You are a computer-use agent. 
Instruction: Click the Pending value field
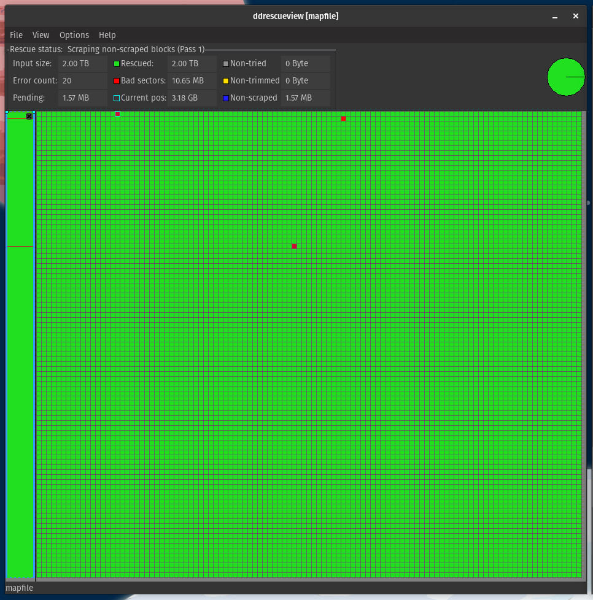point(82,98)
